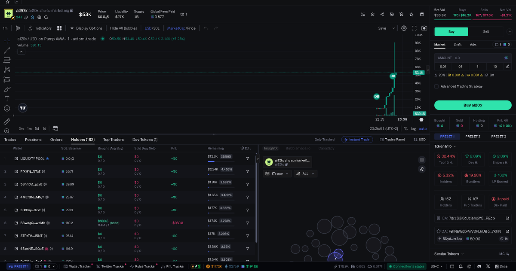The height and width of the screenshot is (271, 516).
Task: Open chart layout grid templates
Action: (x=60, y=28)
